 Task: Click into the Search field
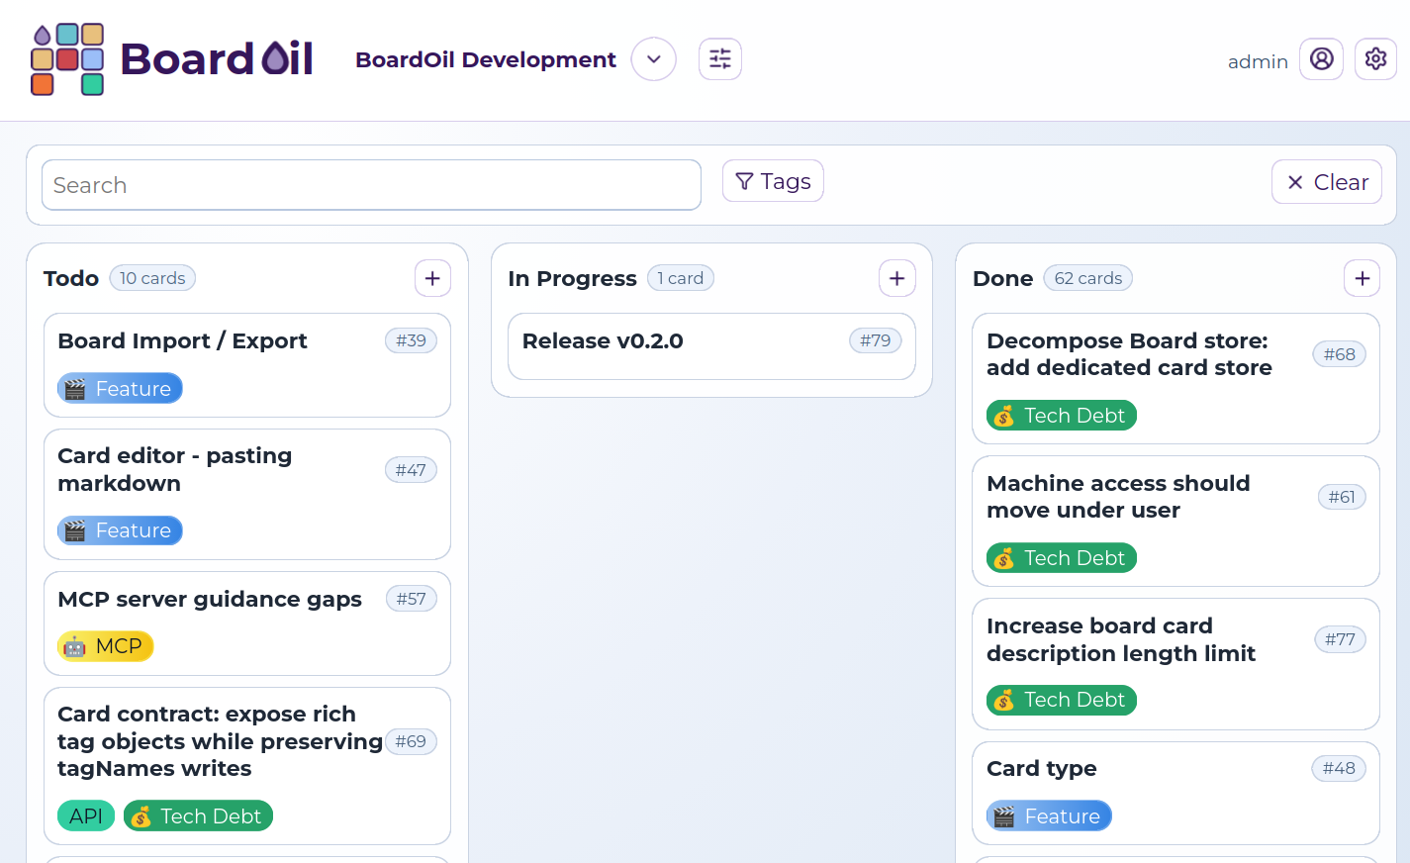(371, 185)
